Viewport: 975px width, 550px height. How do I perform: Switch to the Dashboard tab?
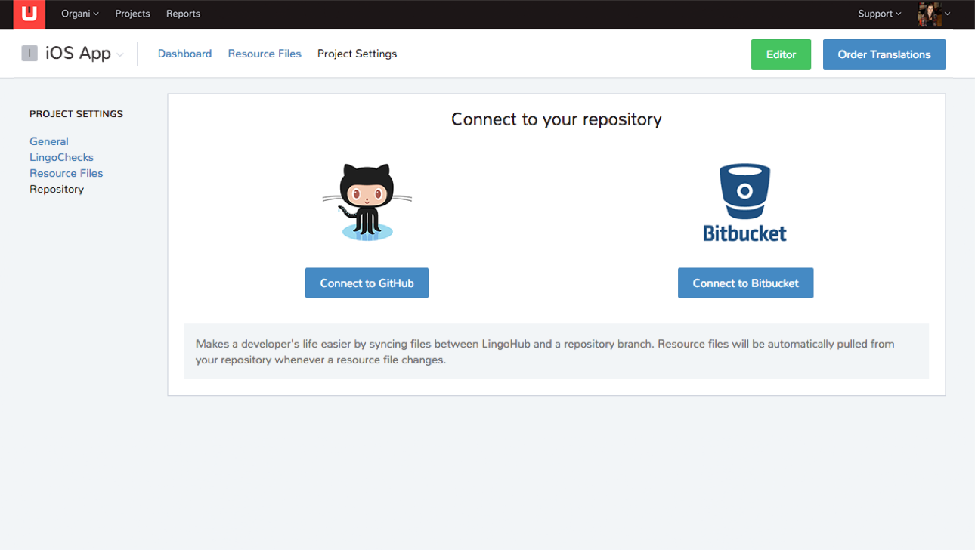(184, 54)
